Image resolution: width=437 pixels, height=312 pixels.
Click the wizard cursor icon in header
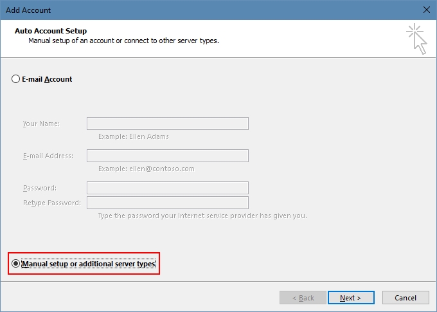pos(416,39)
